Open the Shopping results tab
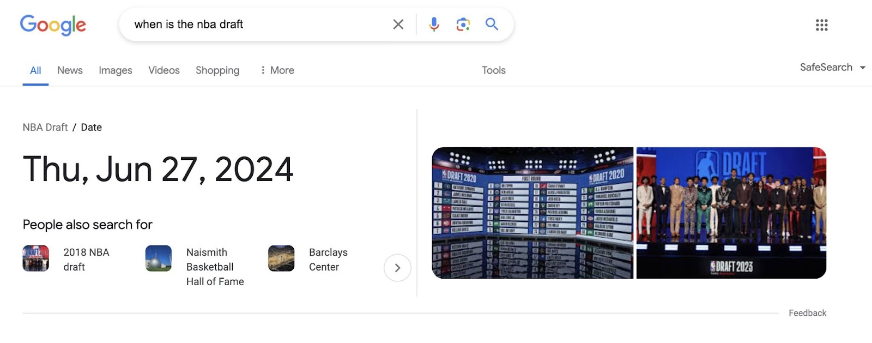 [217, 70]
